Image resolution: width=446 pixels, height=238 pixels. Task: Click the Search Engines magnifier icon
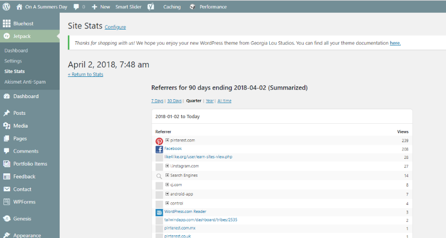tap(159, 176)
